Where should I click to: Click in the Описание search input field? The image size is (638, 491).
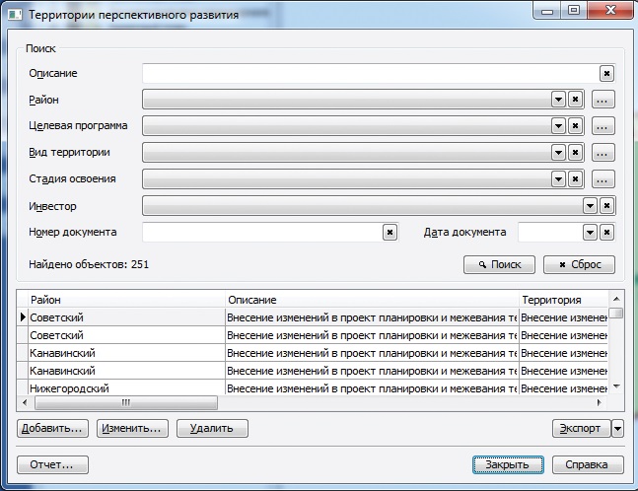[370, 74]
